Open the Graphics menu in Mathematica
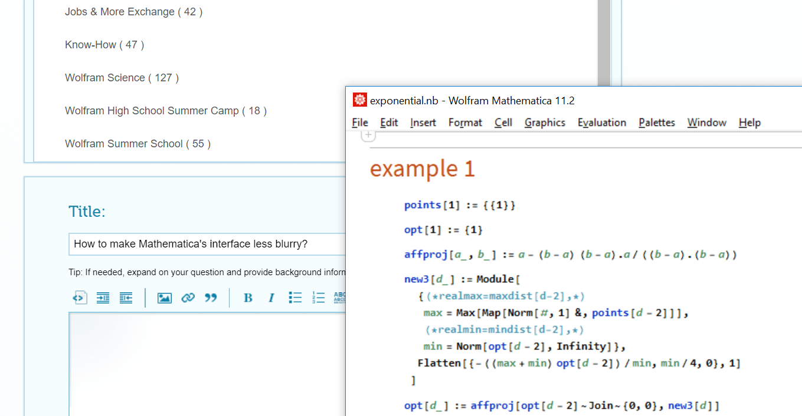 coord(544,123)
